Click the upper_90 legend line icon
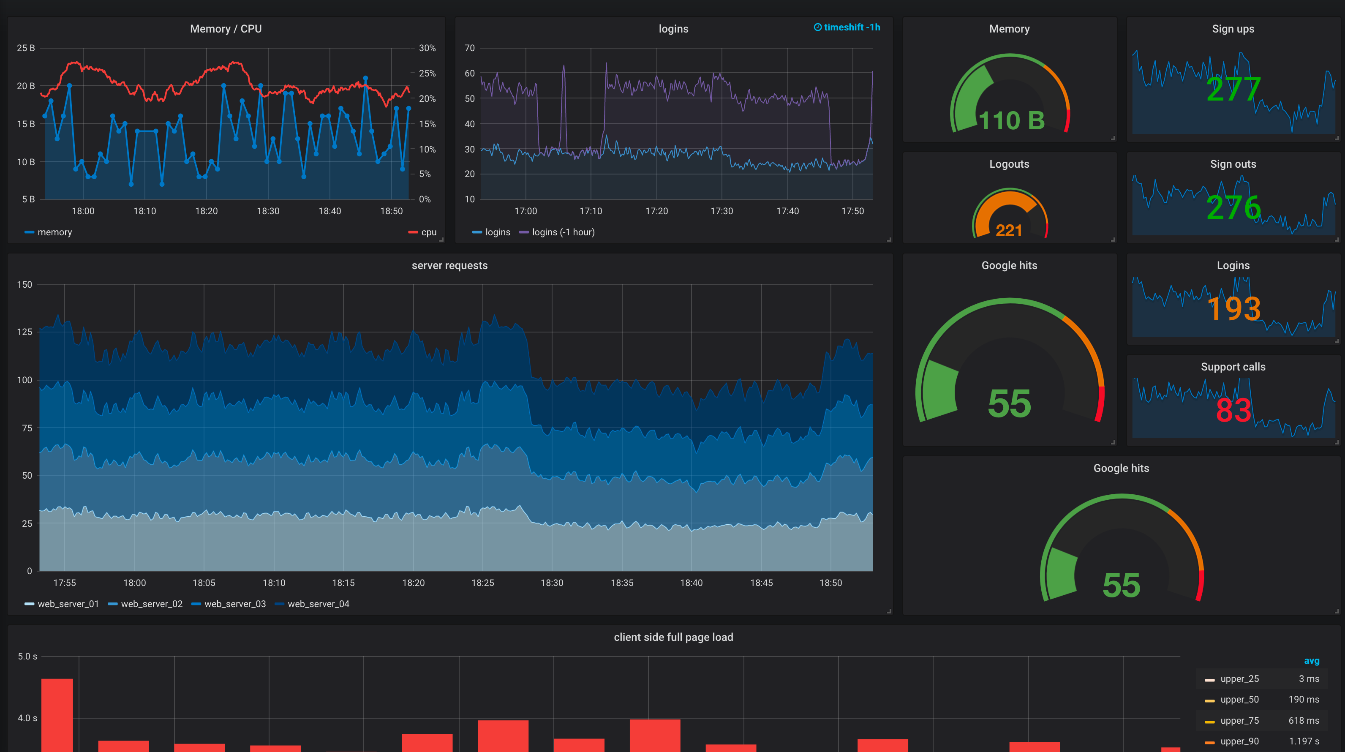Image resolution: width=1345 pixels, height=752 pixels. [x=1210, y=741]
